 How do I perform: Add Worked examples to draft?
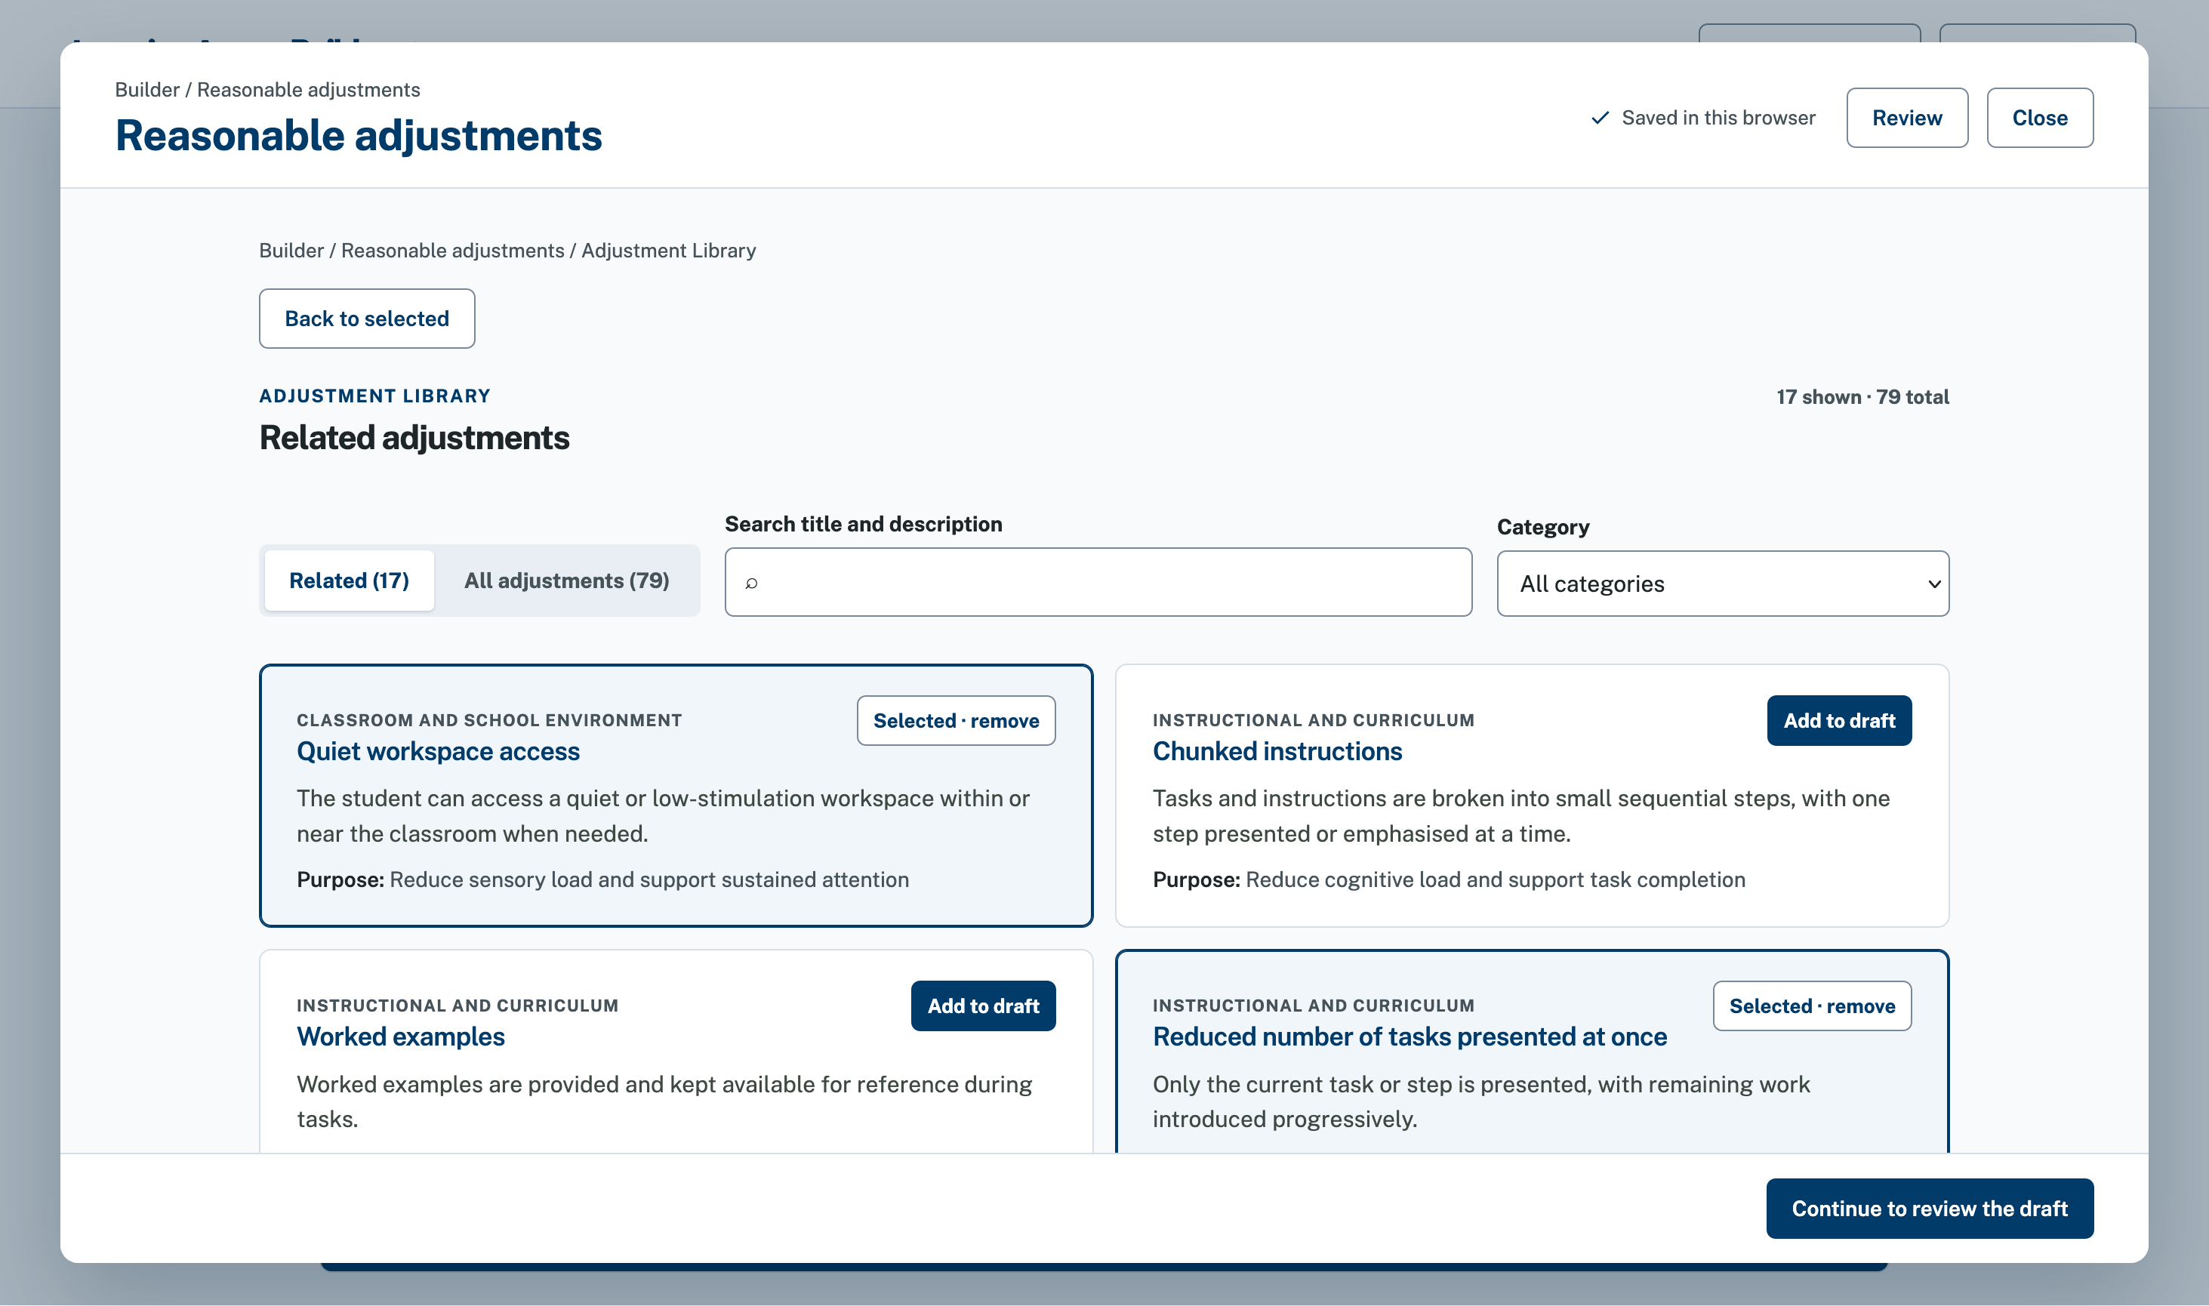click(x=983, y=1006)
